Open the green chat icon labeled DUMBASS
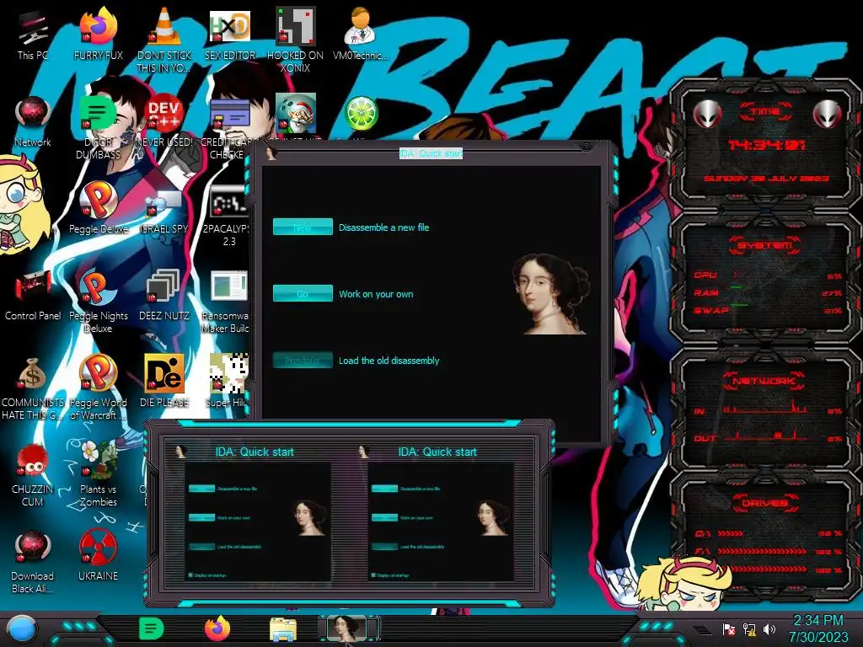Viewport: 863px width, 647px height. [x=98, y=126]
